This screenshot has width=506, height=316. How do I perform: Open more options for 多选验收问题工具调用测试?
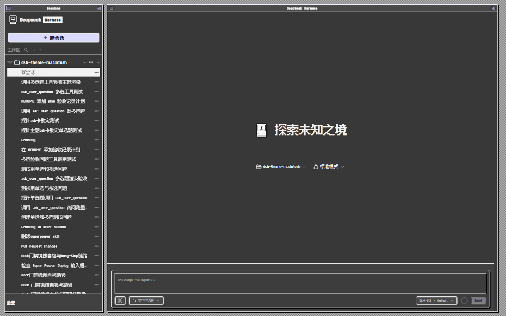tap(97, 159)
